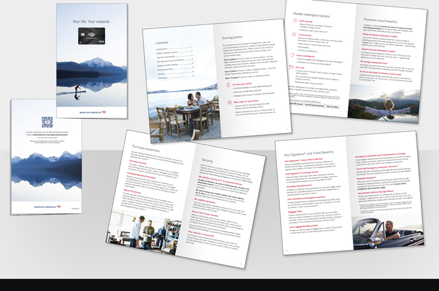Click the 'Extended Warranty Protection' subheading

click(x=141, y=176)
